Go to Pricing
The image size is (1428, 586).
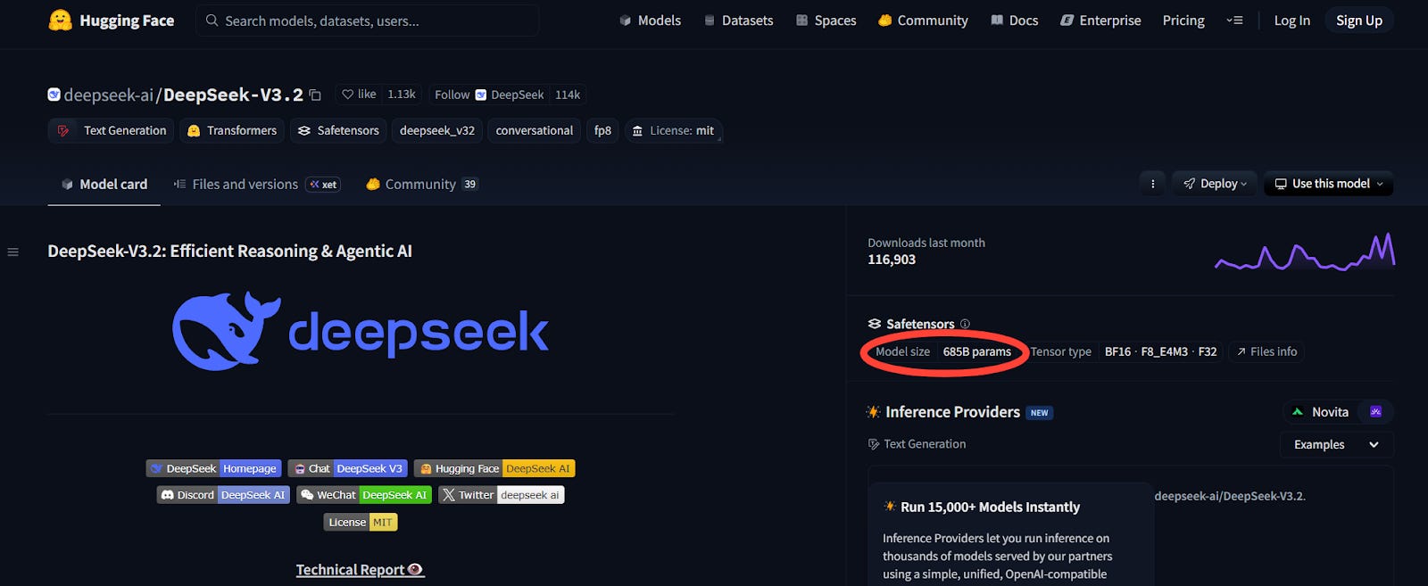point(1183,21)
